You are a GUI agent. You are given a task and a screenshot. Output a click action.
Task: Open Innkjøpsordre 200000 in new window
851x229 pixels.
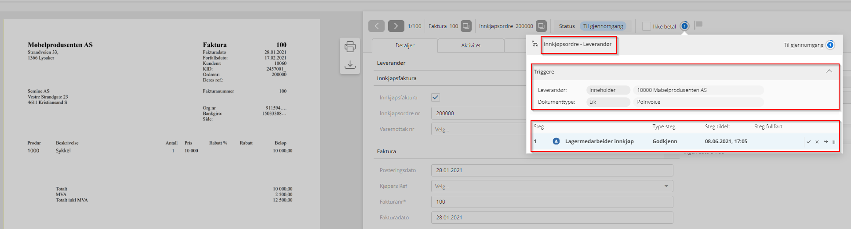pos(541,26)
